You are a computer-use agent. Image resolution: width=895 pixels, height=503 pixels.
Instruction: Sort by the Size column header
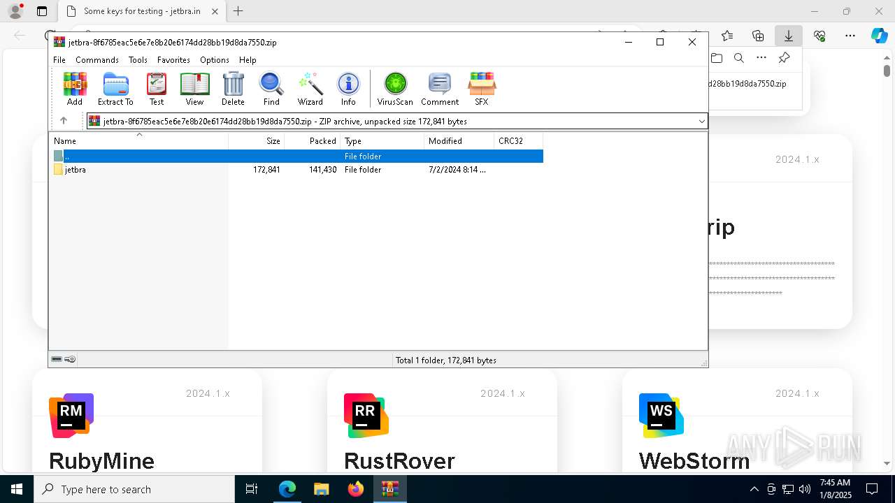[256, 141]
